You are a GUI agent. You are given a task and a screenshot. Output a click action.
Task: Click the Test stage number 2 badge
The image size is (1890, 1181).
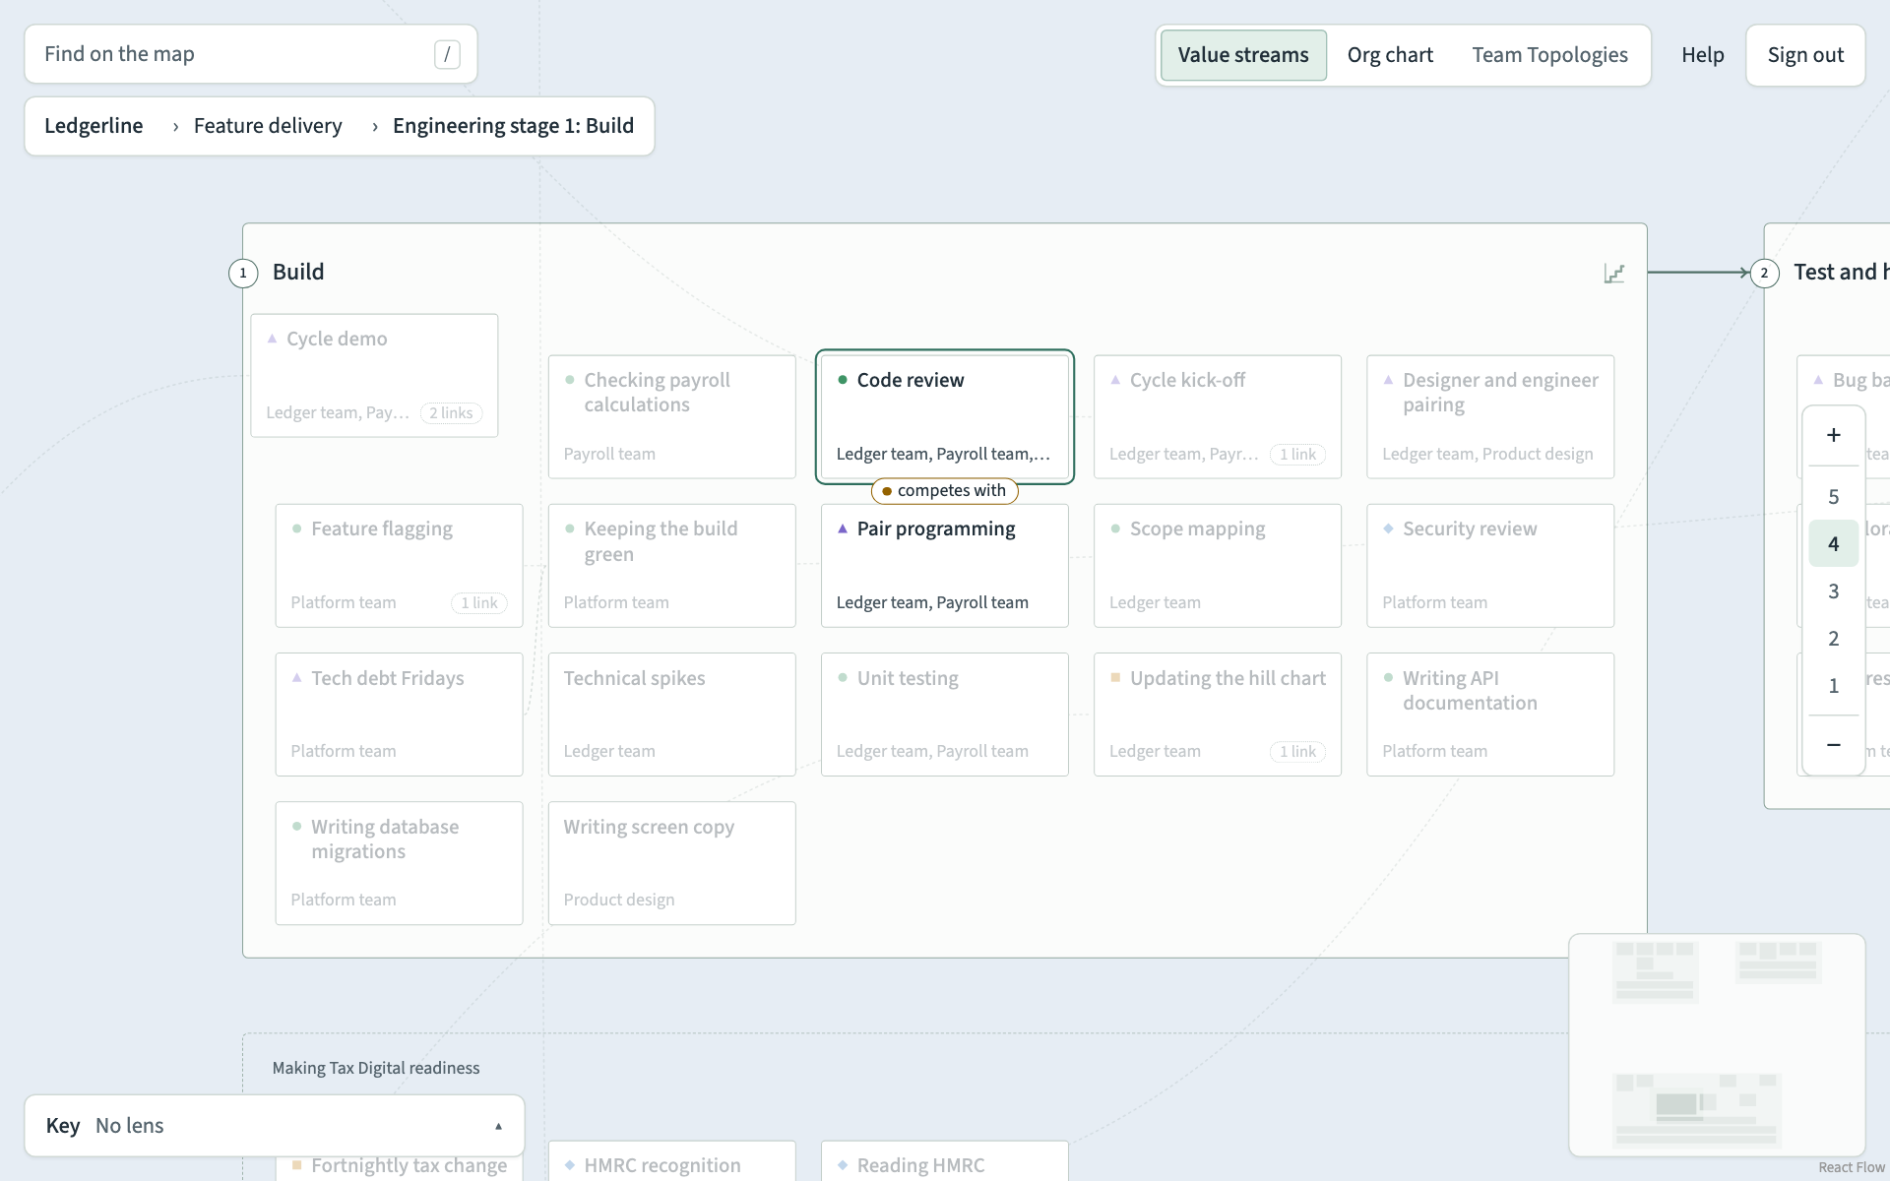(x=1764, y=273)
